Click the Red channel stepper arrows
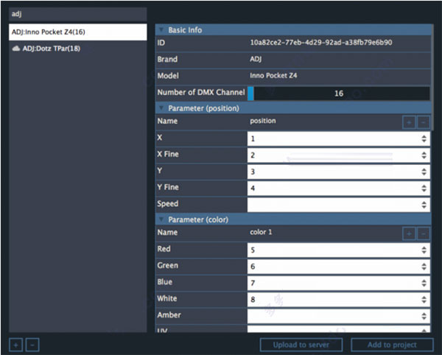The width and height of the screenshot is (442, 355). pyautogui.click(x=424, y=250)
